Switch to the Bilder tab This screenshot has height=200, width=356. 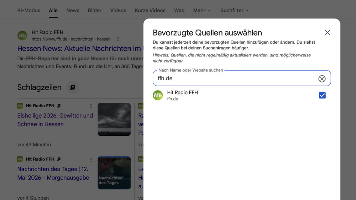[x=95, y=10]
